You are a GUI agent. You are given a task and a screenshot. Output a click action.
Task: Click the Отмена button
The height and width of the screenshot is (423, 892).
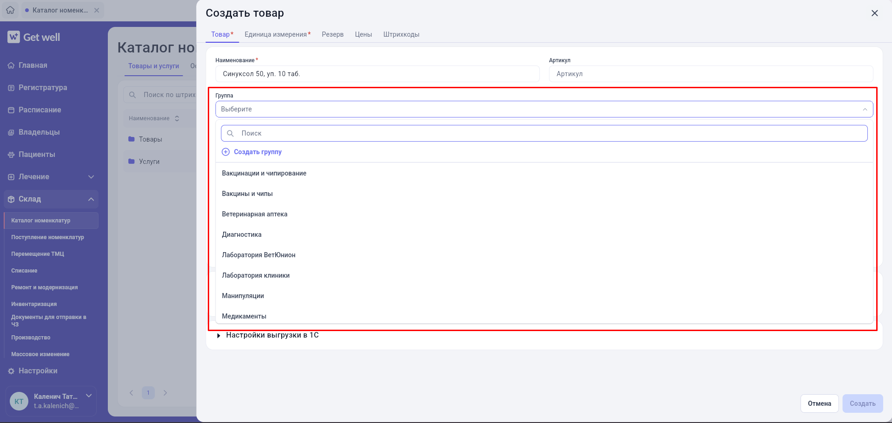click(x=819, y=403)
